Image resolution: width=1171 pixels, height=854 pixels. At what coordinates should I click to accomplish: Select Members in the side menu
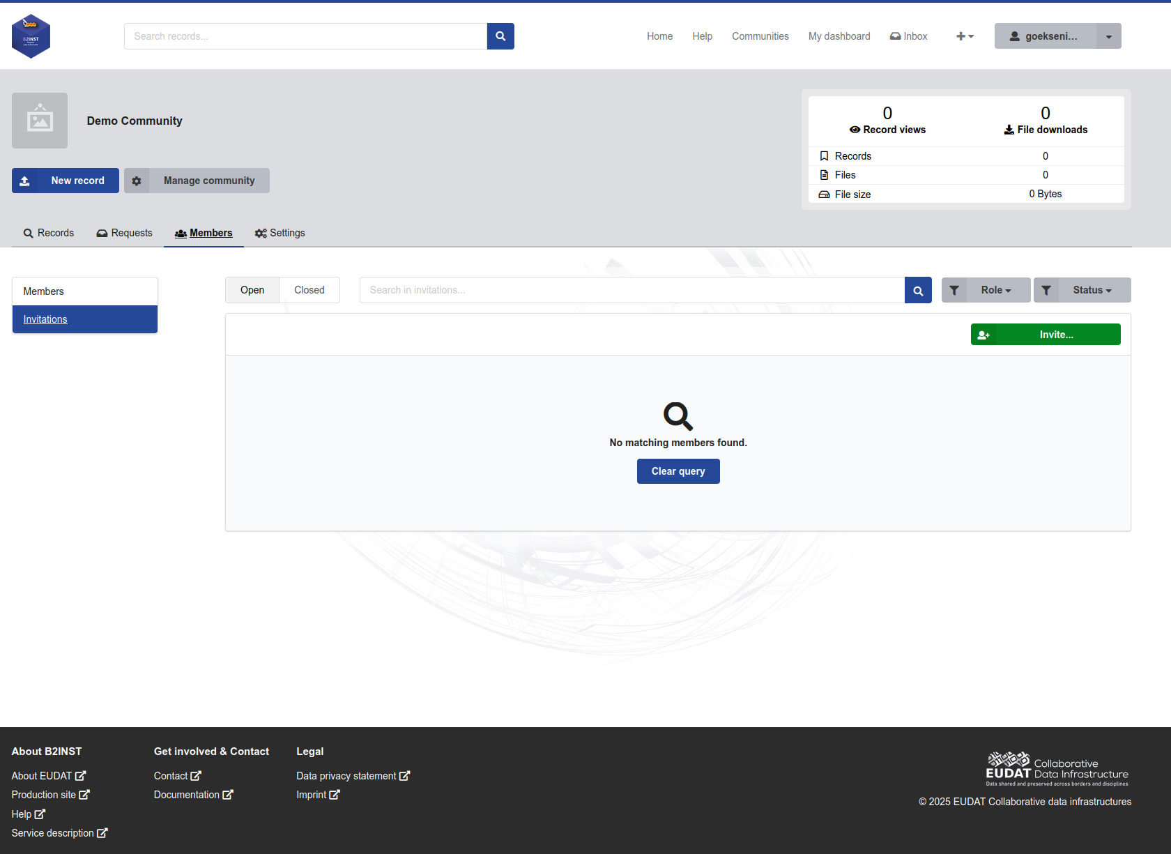tap(85, 291)
